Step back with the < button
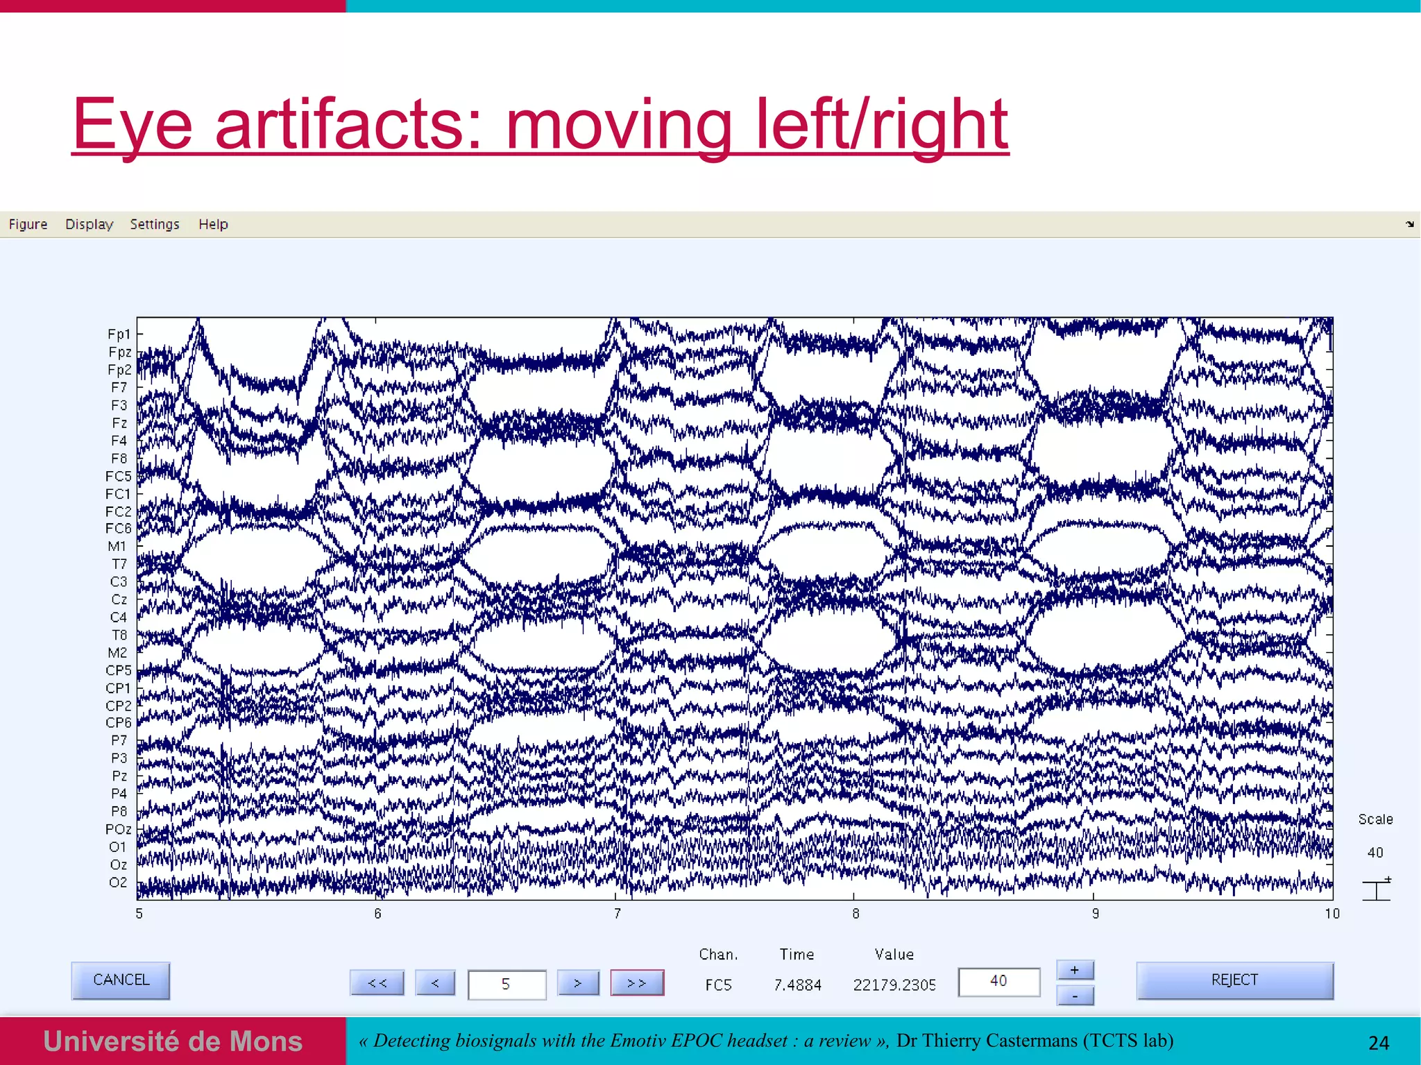Image resolution: width=1421 pixels, height=1065 pixels. [x=435, y=982]
